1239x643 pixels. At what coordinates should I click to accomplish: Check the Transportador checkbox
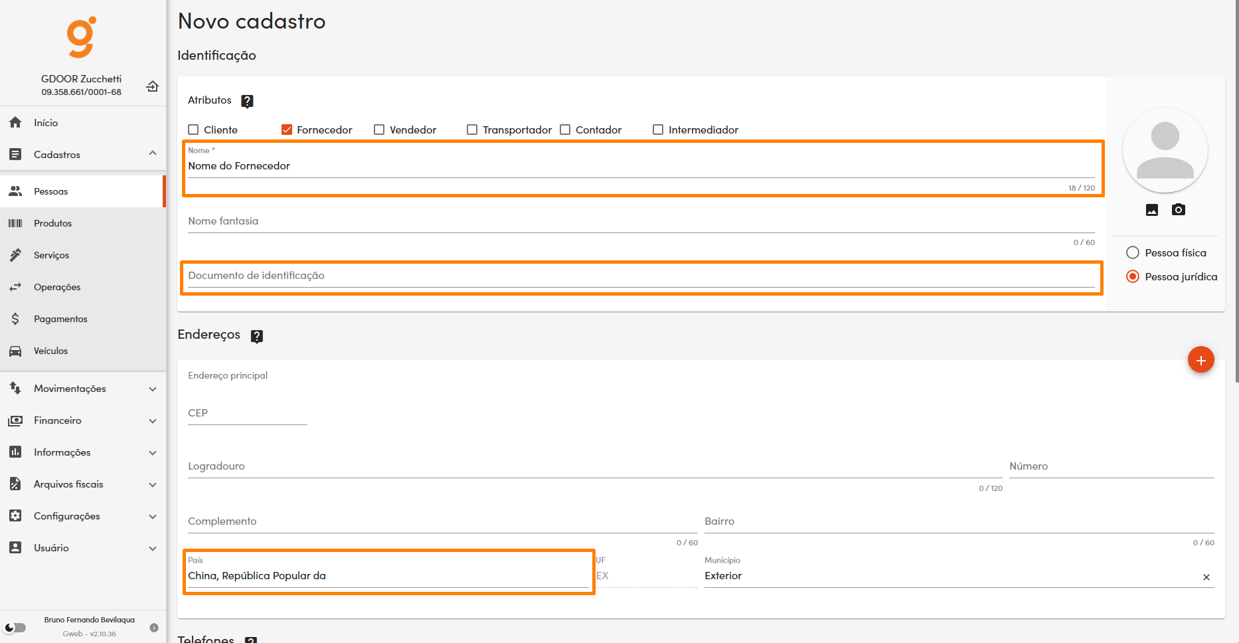[472, 130]
